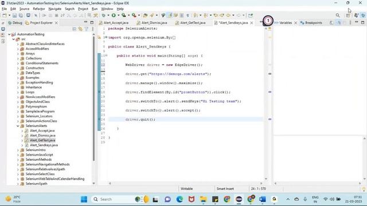Expand the Inheritance package
The width and height of the screenshot is (367, 206).
click(18, 88)
